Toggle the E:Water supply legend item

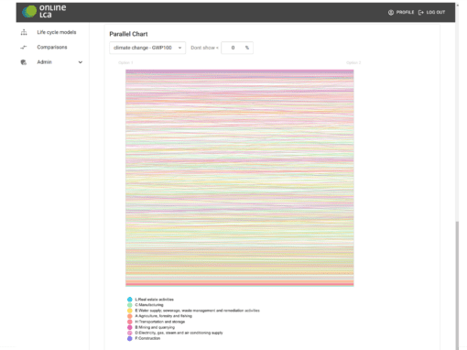(x=197, y=311)
